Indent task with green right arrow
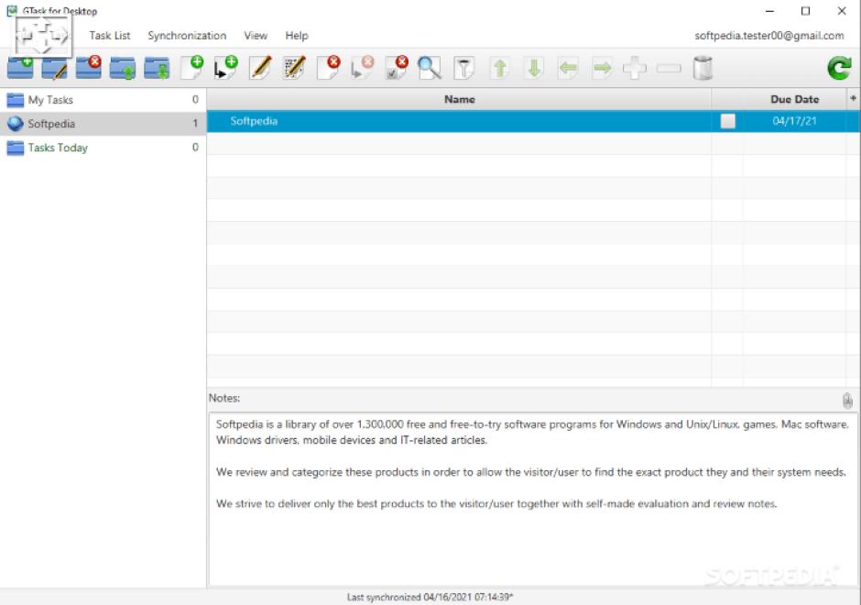This screenshot has height=605, width=861. pyautogui.click(x=602, y=68)
